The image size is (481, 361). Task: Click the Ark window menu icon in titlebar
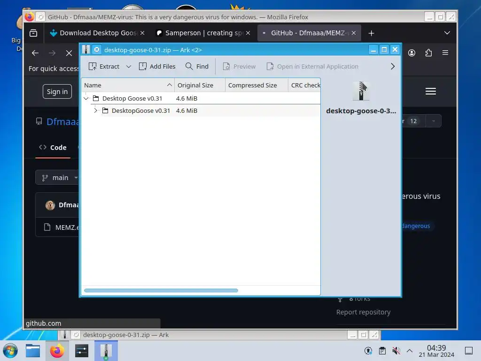(86, 50)
